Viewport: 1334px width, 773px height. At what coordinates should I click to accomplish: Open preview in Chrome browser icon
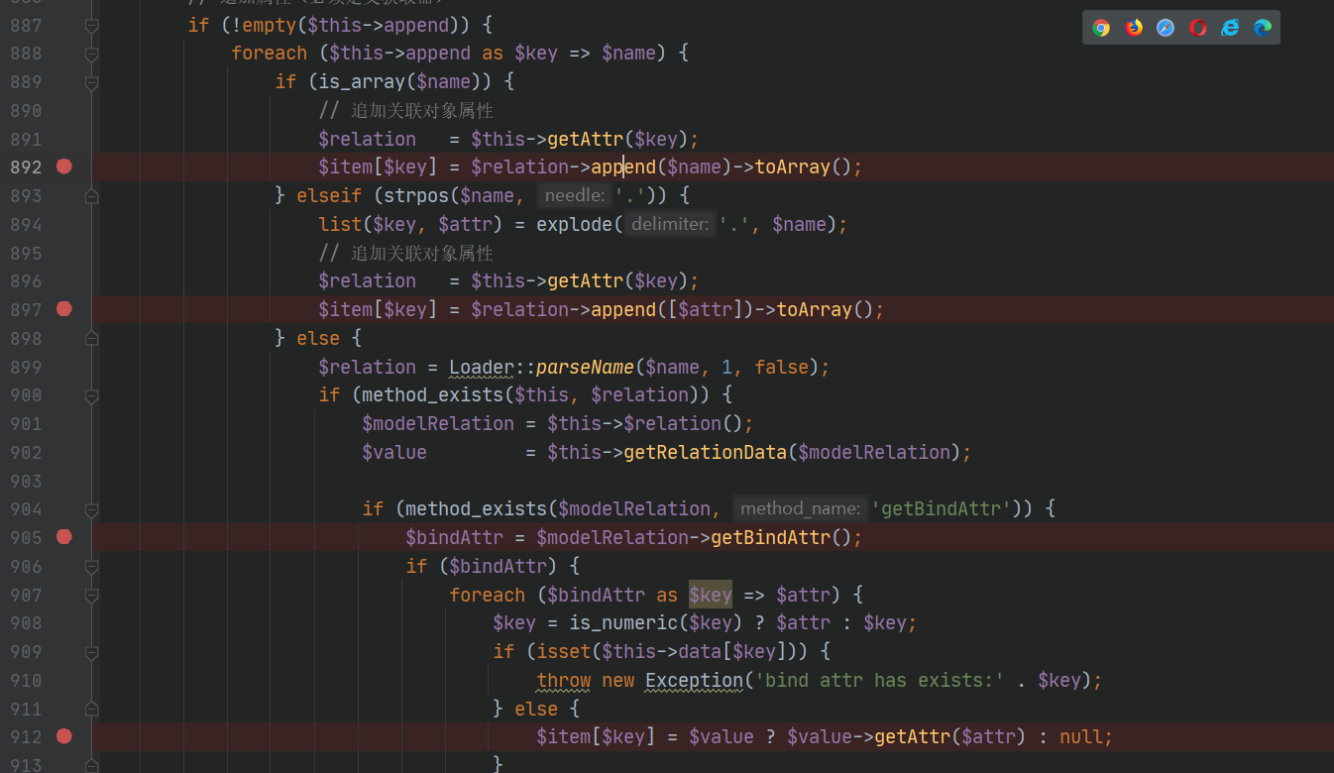(x=1101, y=28)
